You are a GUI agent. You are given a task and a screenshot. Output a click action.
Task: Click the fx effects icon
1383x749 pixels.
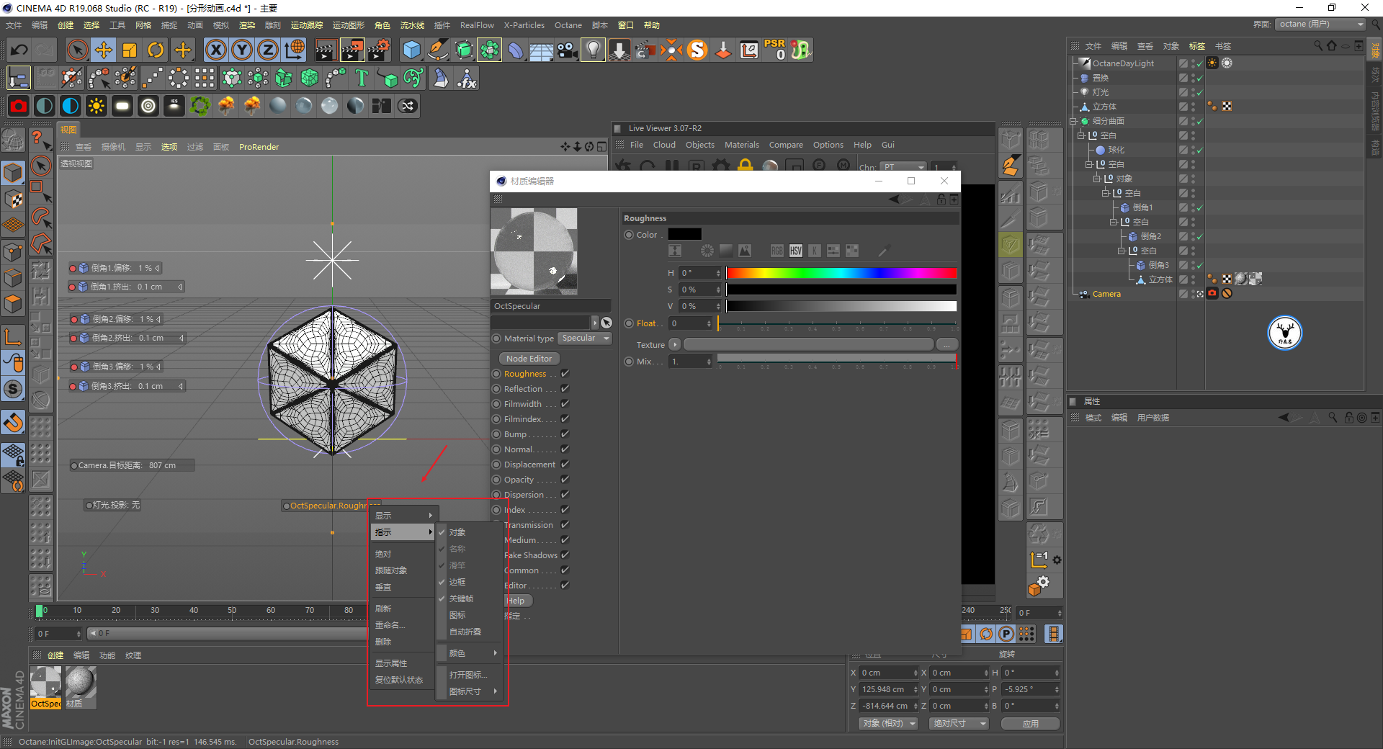tap(467, 78)
